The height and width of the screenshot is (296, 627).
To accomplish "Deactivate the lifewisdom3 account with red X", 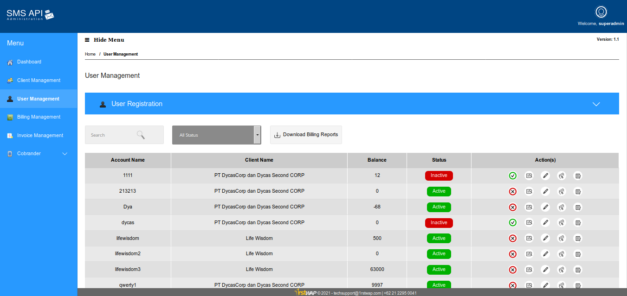I will (x=512, y=270).
